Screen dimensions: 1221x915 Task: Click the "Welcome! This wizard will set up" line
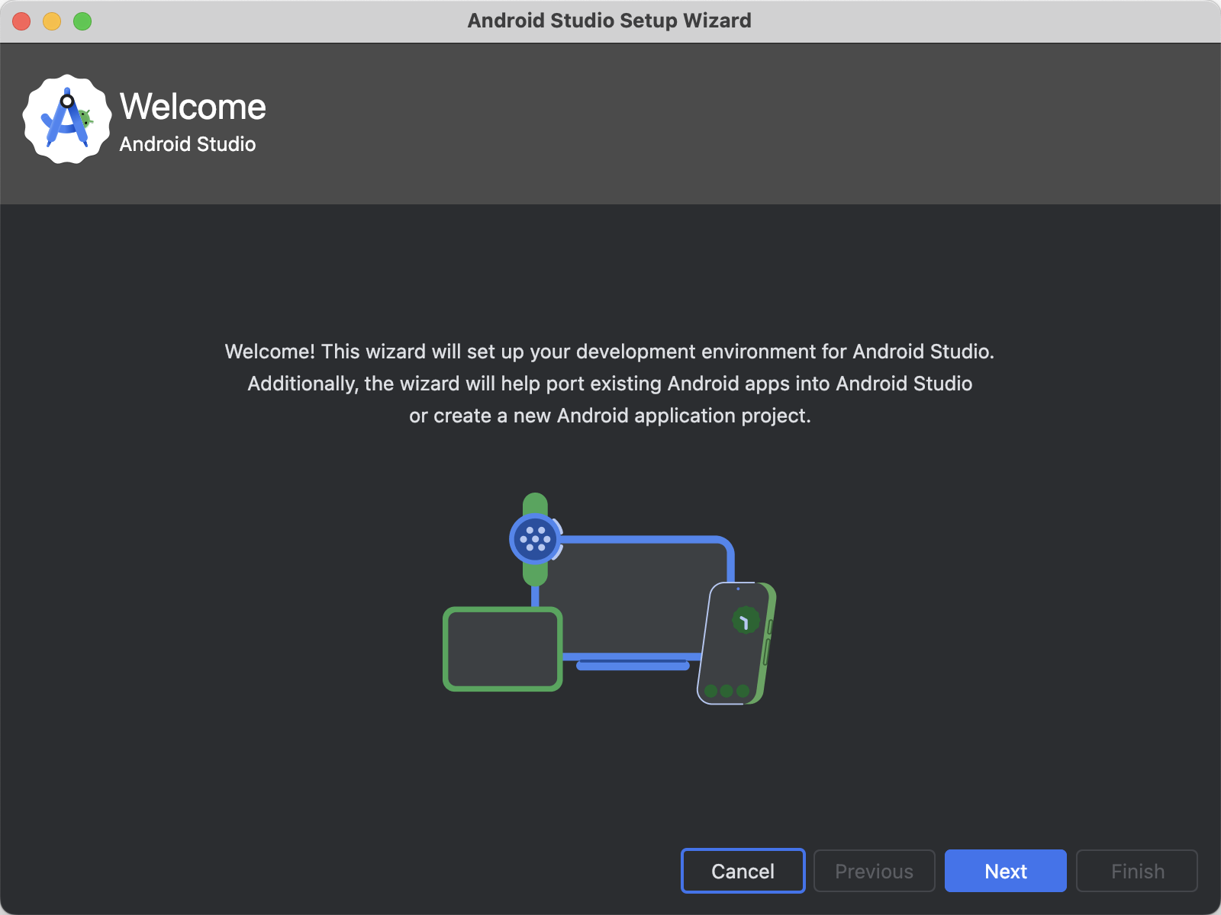[610, 352]
